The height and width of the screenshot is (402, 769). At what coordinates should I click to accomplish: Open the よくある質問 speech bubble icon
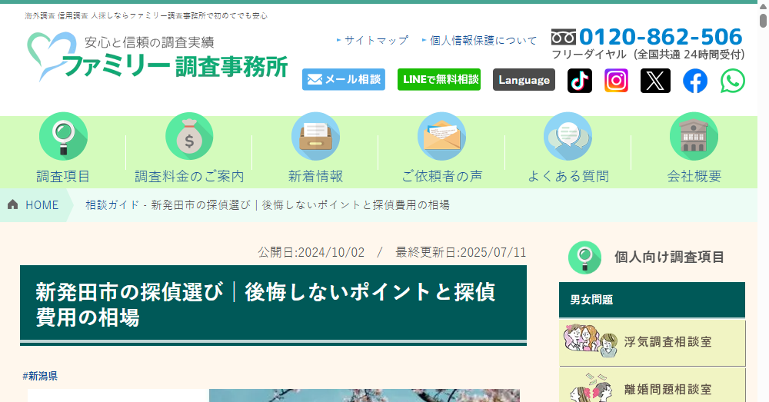[x=568, y=137]
